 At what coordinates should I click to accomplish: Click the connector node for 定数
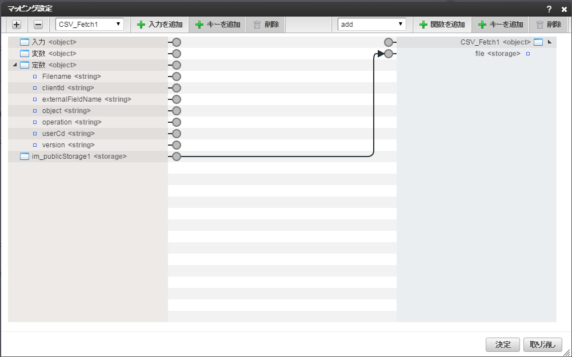coord(177,65)
